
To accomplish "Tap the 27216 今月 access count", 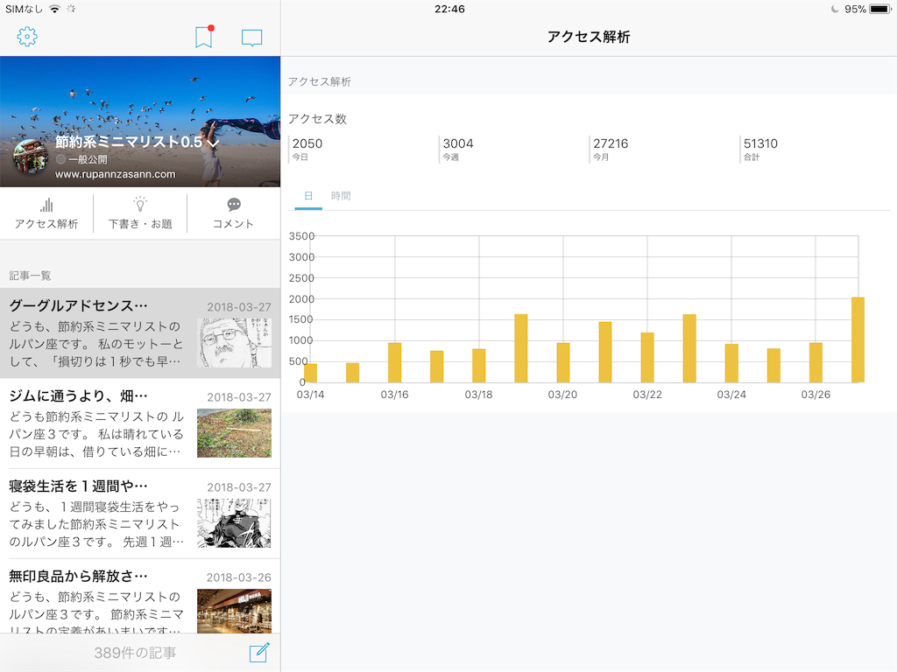I will (611, 149).
